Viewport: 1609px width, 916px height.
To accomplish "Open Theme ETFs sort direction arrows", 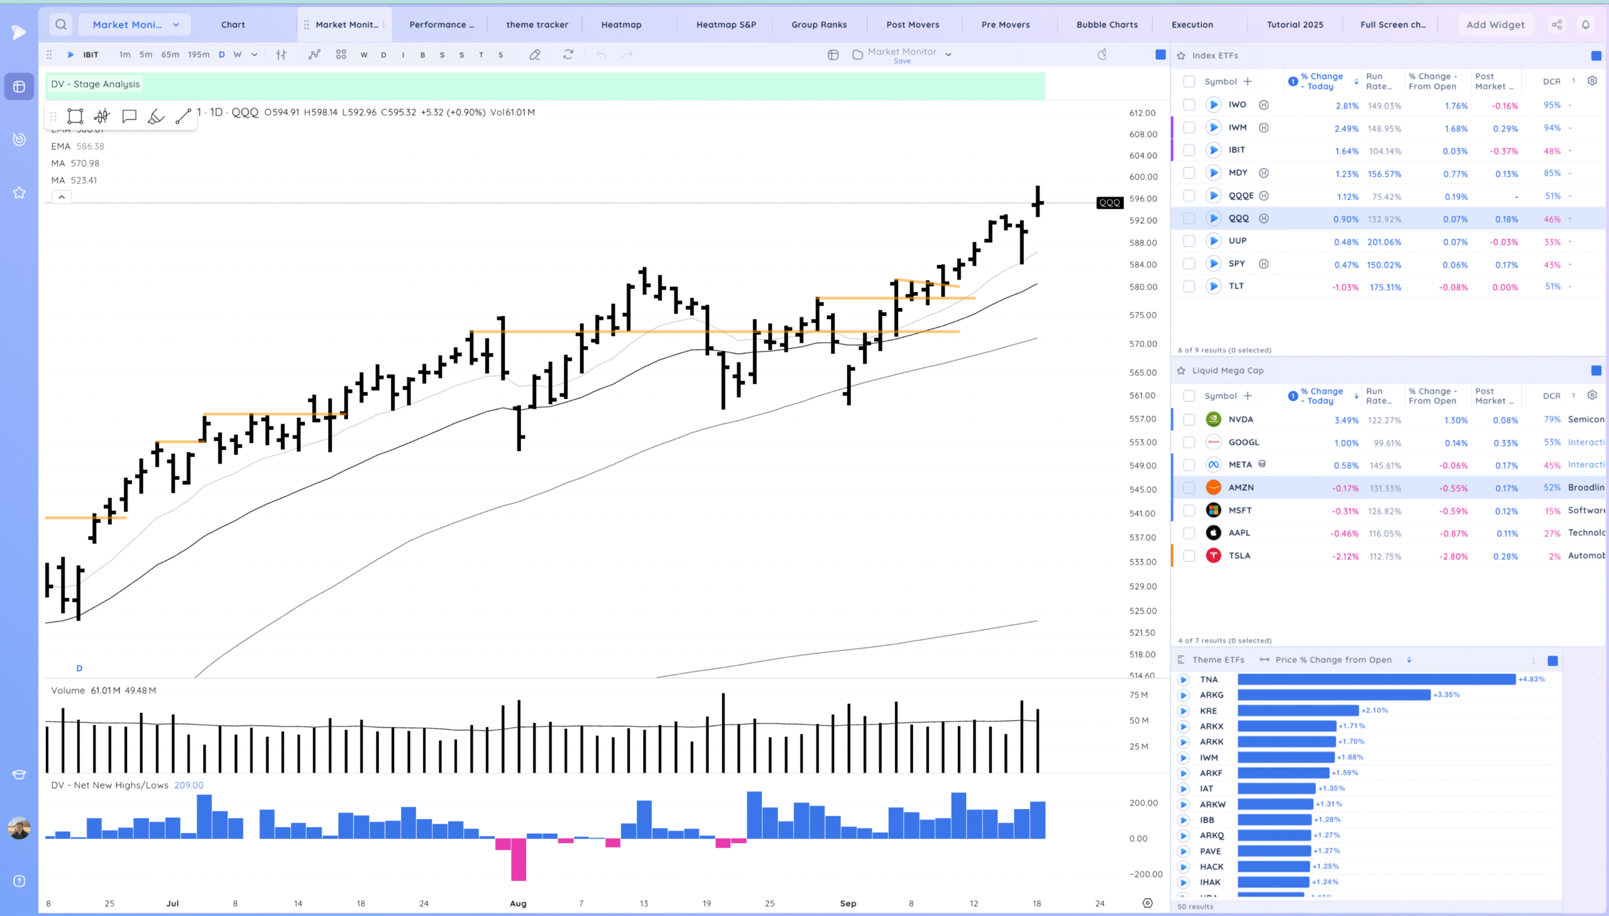I will [1409, 660].
